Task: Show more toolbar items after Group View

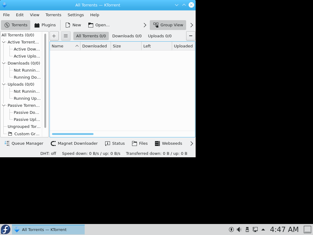Action: (x=192, y=25)
